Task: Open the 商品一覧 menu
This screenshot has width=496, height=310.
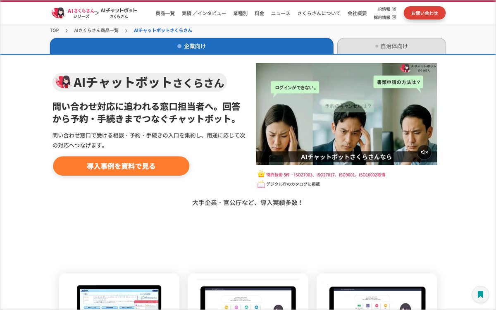Action: coord(165,13)
